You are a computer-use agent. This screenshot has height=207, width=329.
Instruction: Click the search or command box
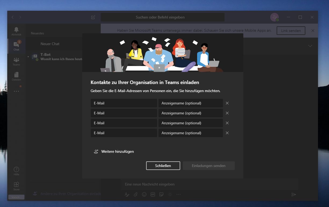point(162,17)
